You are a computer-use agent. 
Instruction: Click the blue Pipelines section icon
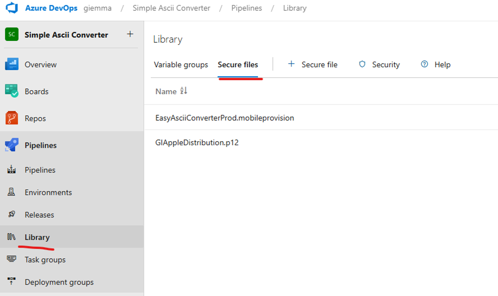pos(12,145)
